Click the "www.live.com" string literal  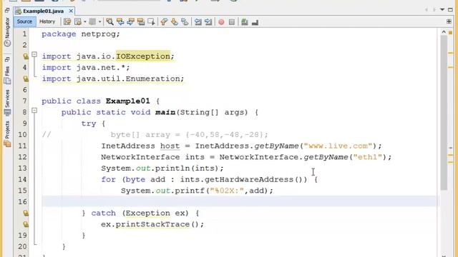coord(338,146)
